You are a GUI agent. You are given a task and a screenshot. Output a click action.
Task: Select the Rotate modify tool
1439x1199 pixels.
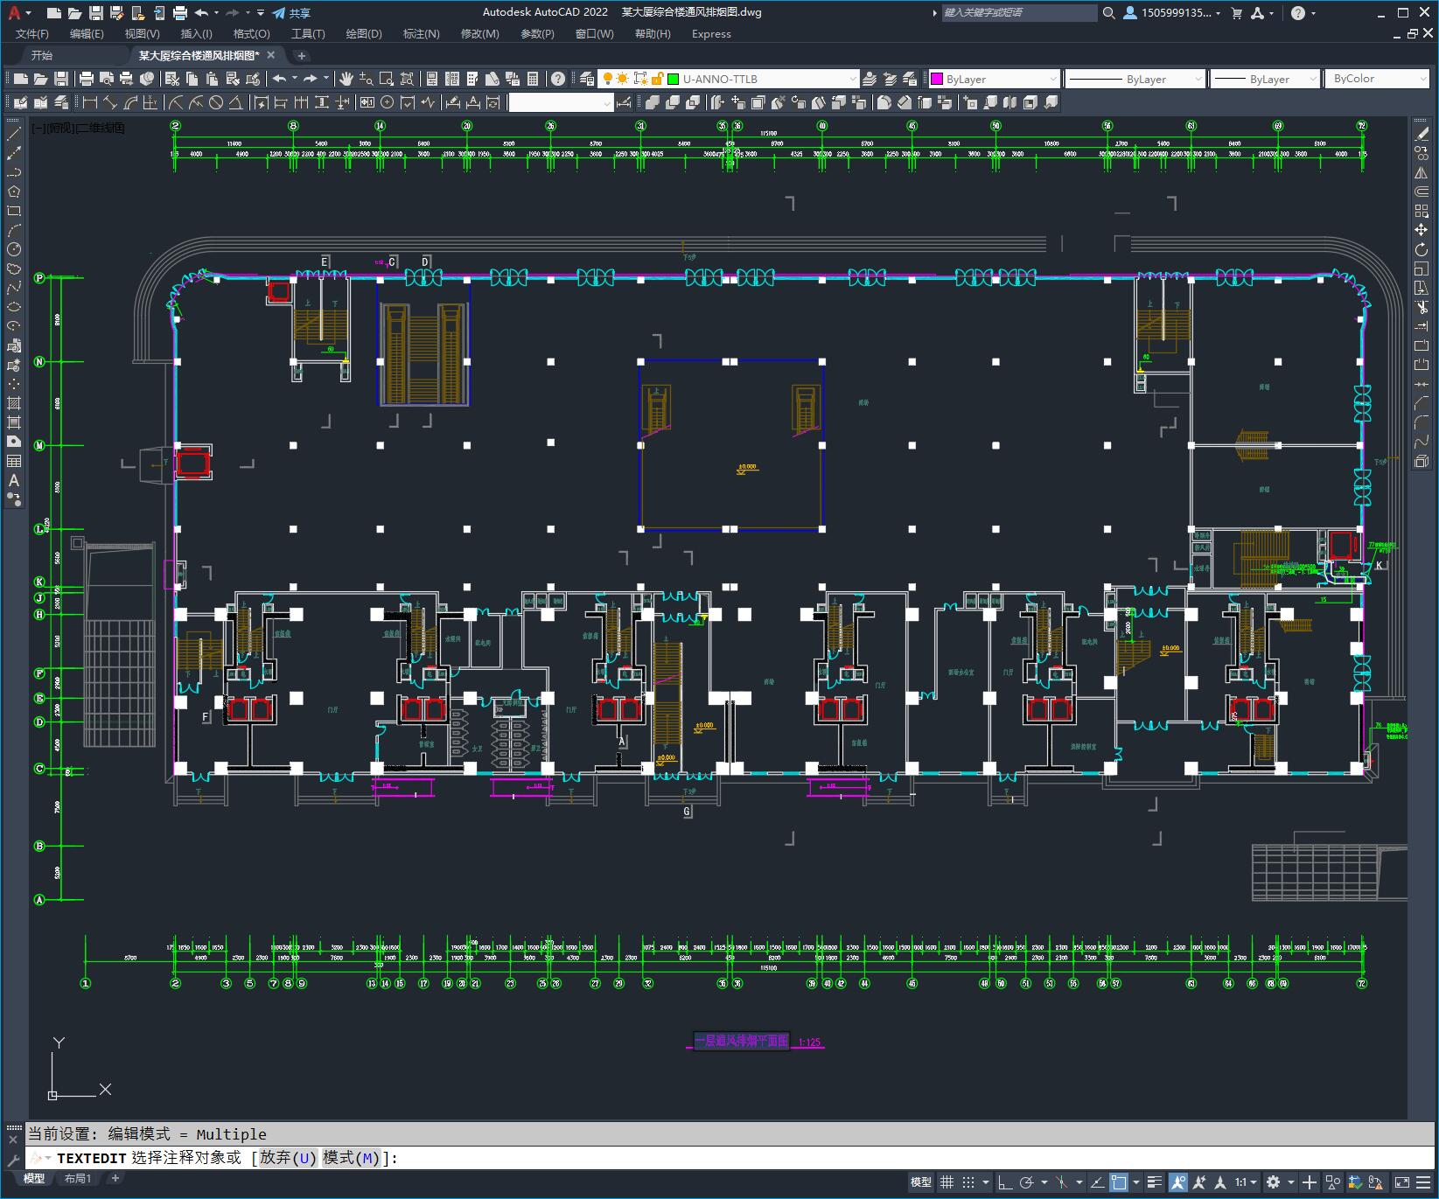tap(1422, 249)
